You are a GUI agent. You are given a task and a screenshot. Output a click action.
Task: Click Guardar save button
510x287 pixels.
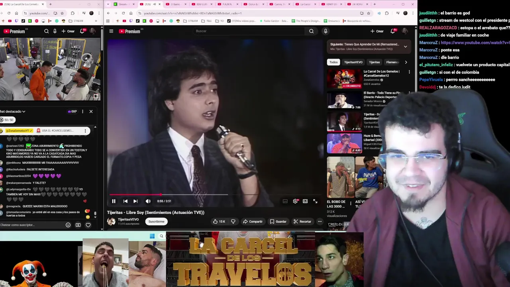278,222
